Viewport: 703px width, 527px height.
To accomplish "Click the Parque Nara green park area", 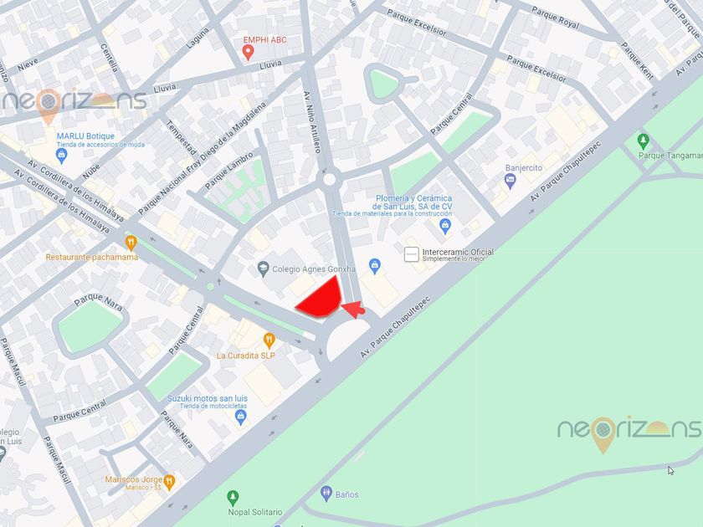I will click(x=90, y=325).
